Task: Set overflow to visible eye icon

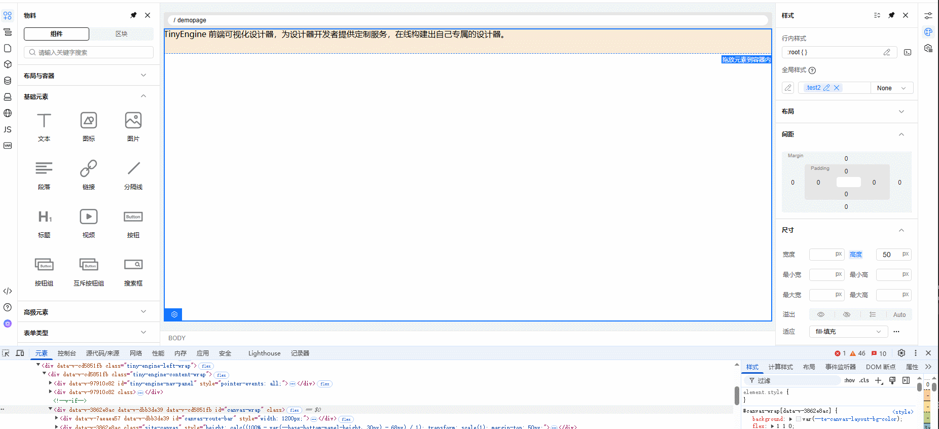Action: (x=821, y=314)
